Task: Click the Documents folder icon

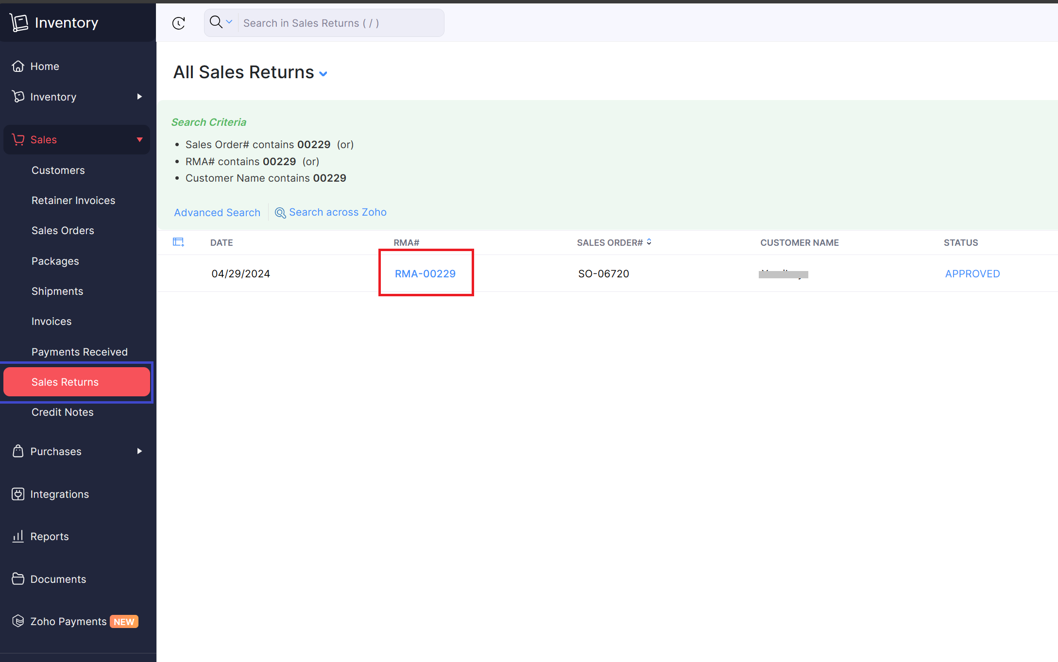Action: click(18, 579)
